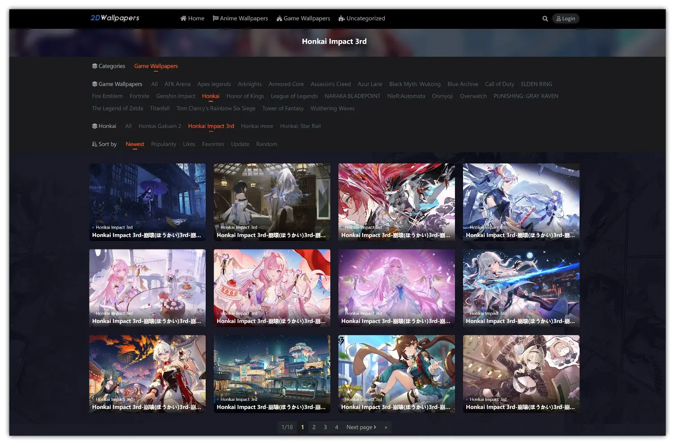This screenshot has width=675, height=445.
Task: Open the fireworks festival wallpaper
Action: 148,374
